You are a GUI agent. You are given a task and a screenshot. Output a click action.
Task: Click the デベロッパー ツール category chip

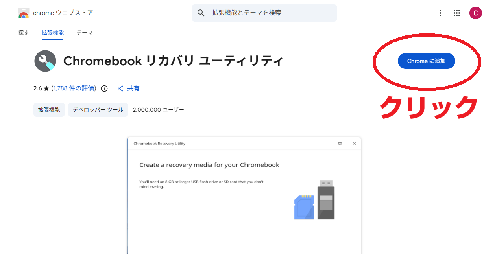click(x=98, y=110)
